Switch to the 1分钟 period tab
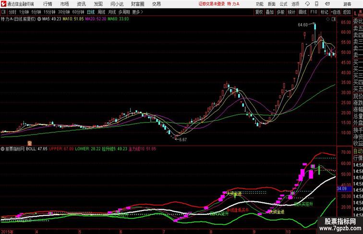The height and width of the screenshot is (234, 363). tap(24, 12)
